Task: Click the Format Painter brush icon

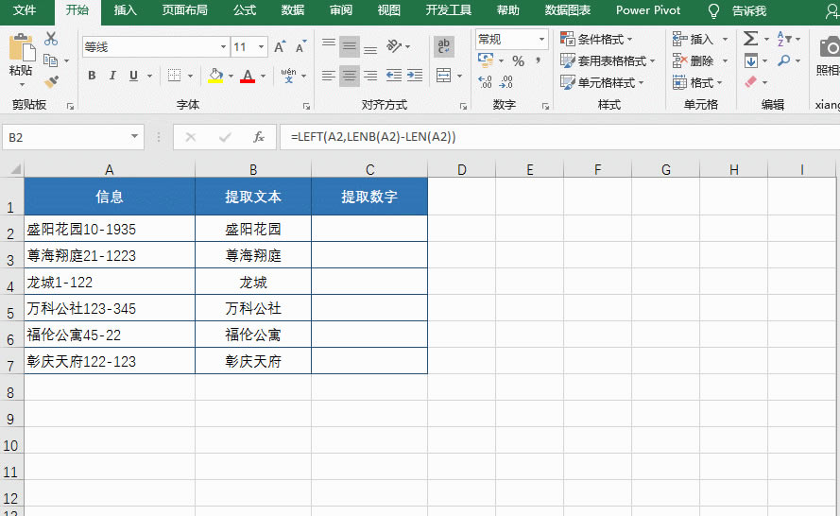Action: (x=51, y=82)
